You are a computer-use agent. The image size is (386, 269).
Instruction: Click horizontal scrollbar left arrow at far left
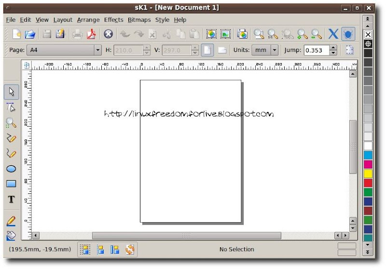(36, 236)
